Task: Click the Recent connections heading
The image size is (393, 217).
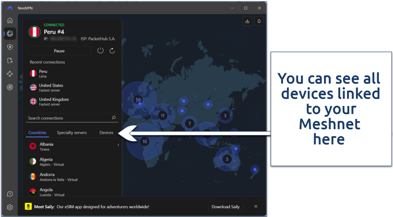Action: (x=47, y=62)
